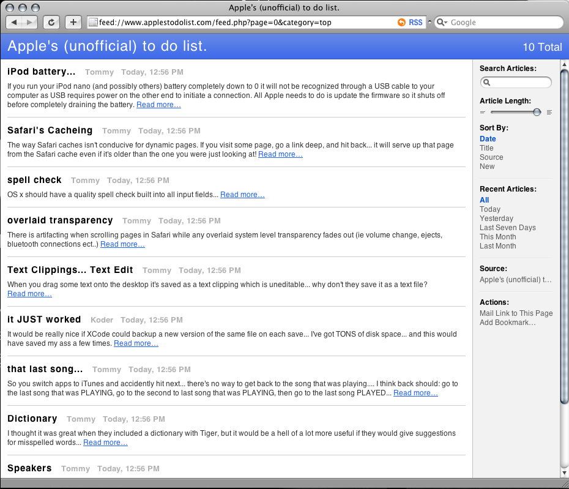
Task: Click author name Koder
Action: click(x=102, y=320)
